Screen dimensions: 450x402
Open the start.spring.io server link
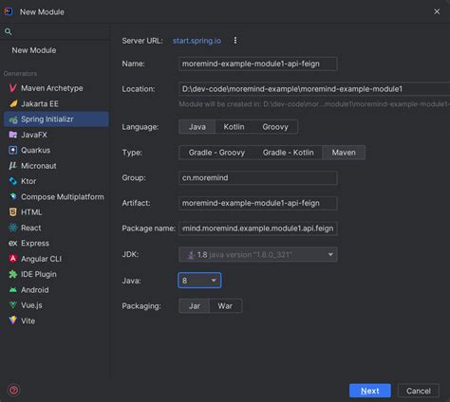197,41
